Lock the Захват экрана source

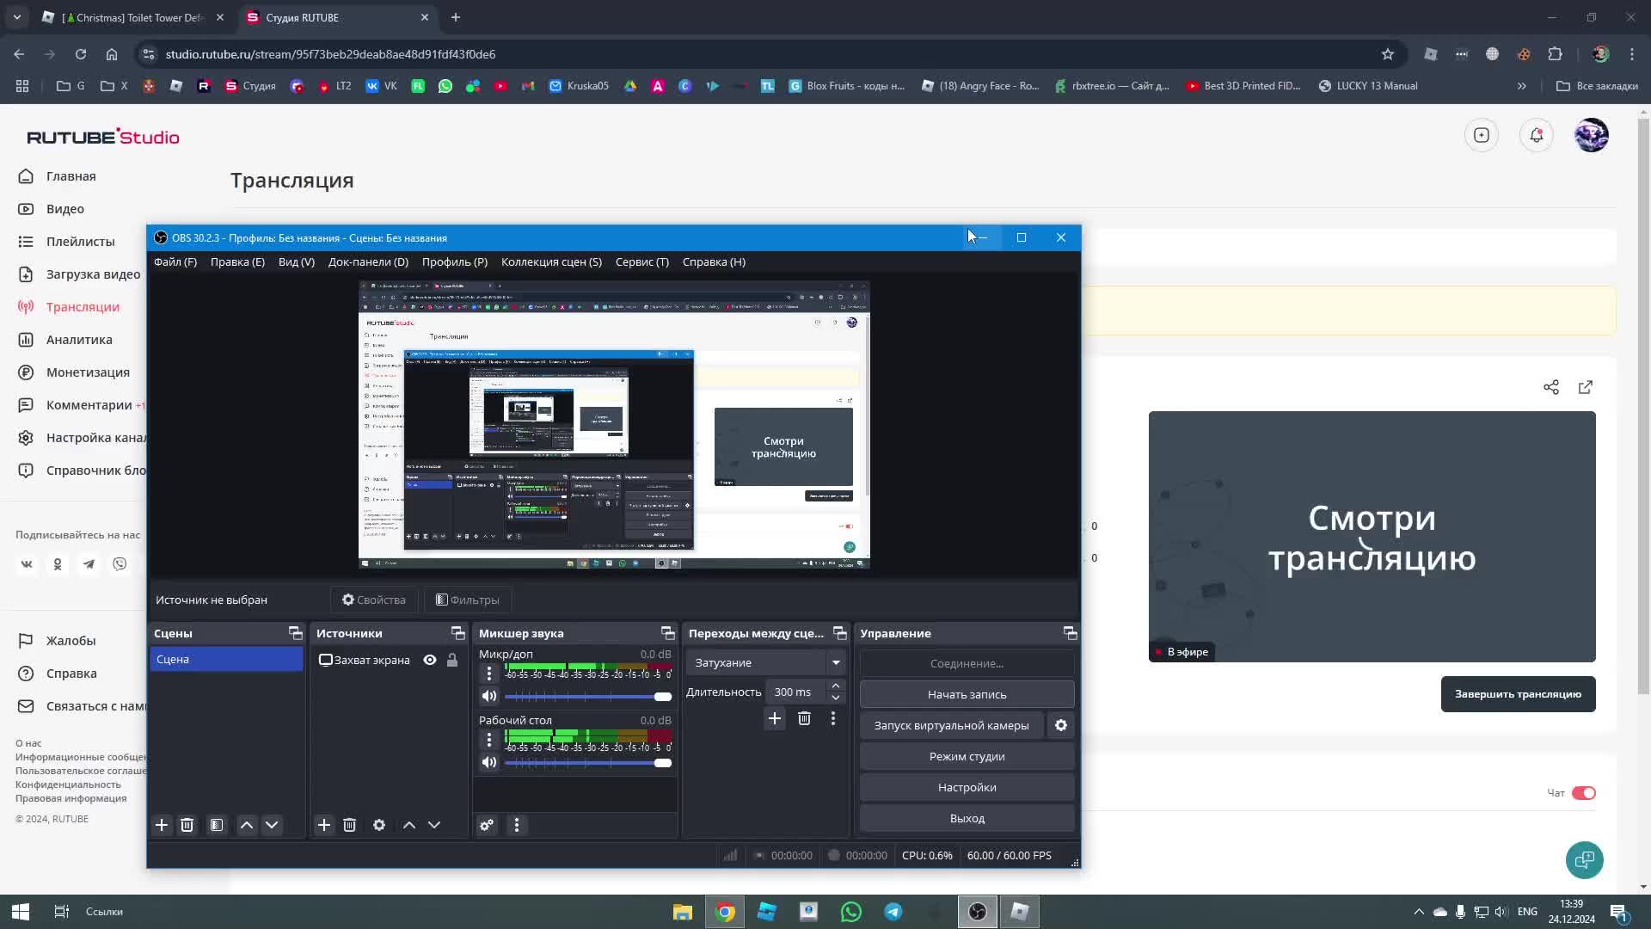[452, 660]
